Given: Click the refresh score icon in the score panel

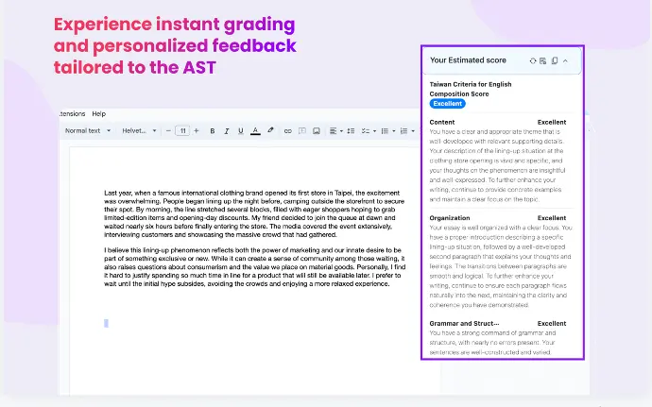Looking at the screenshot, I should tap(533, 60).
